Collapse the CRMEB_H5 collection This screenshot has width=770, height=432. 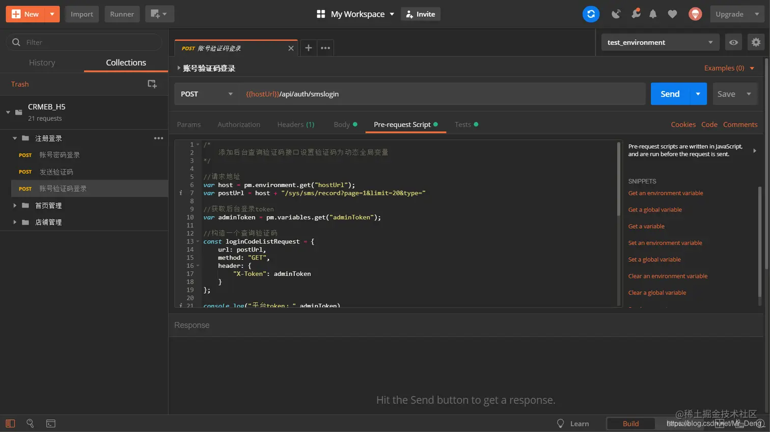point(8,112)
